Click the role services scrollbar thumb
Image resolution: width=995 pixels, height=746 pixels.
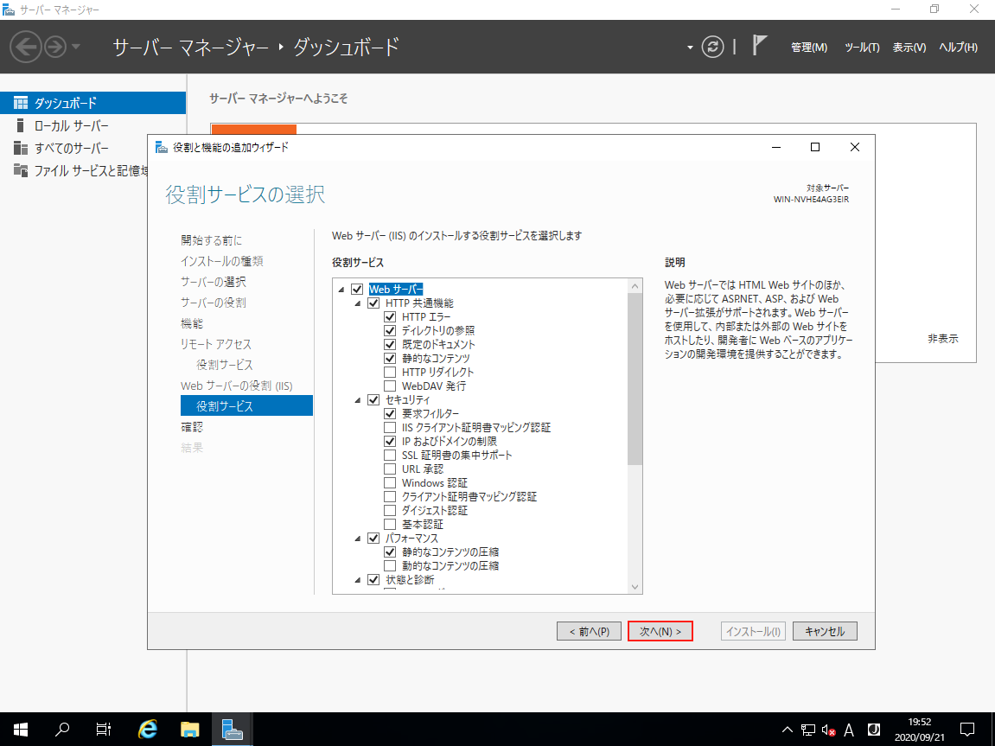pos(635,379)
